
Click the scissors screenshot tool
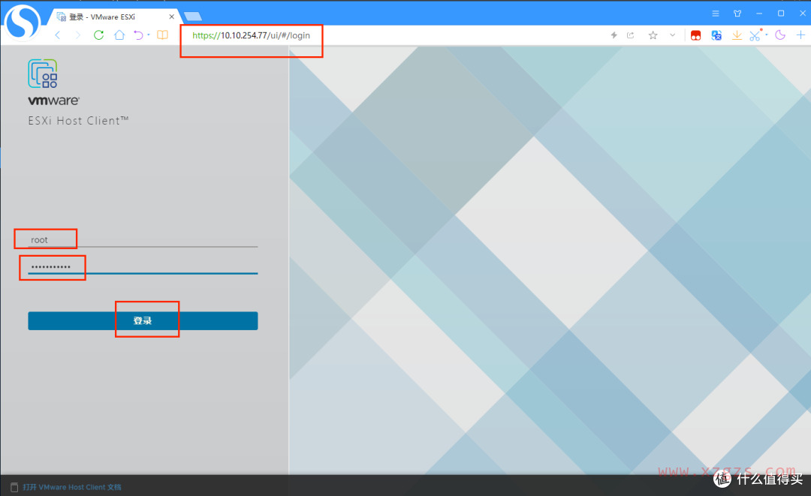click(755, 35)
